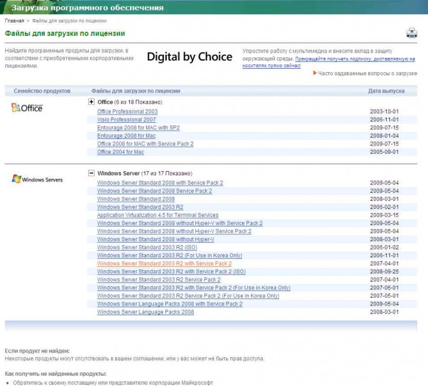
Task: Click the Как получить не найденные продукты heading
Action: pos(56,374)
